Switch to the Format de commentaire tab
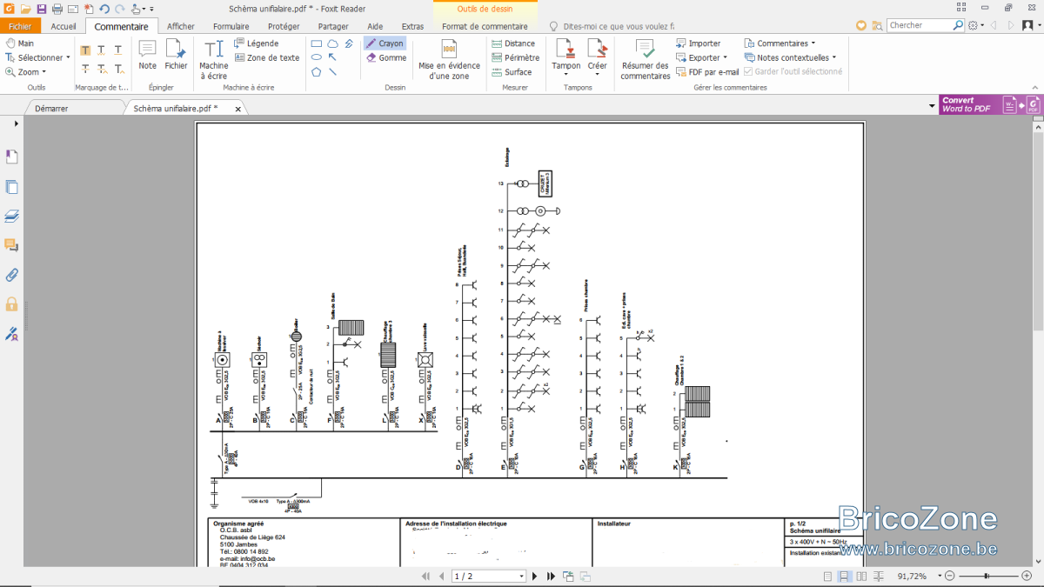 tap(485, 26)
